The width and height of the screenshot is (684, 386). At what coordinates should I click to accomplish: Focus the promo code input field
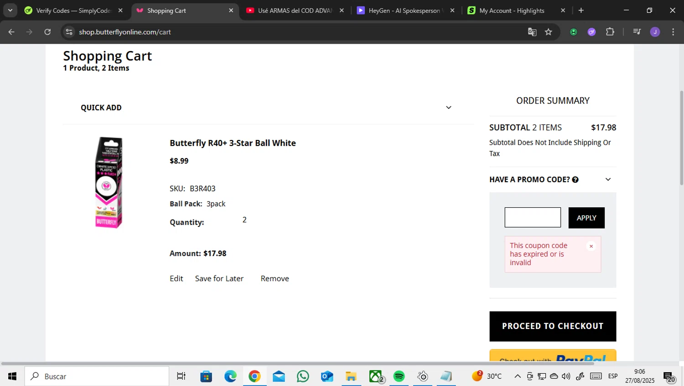tap(533, 217)
